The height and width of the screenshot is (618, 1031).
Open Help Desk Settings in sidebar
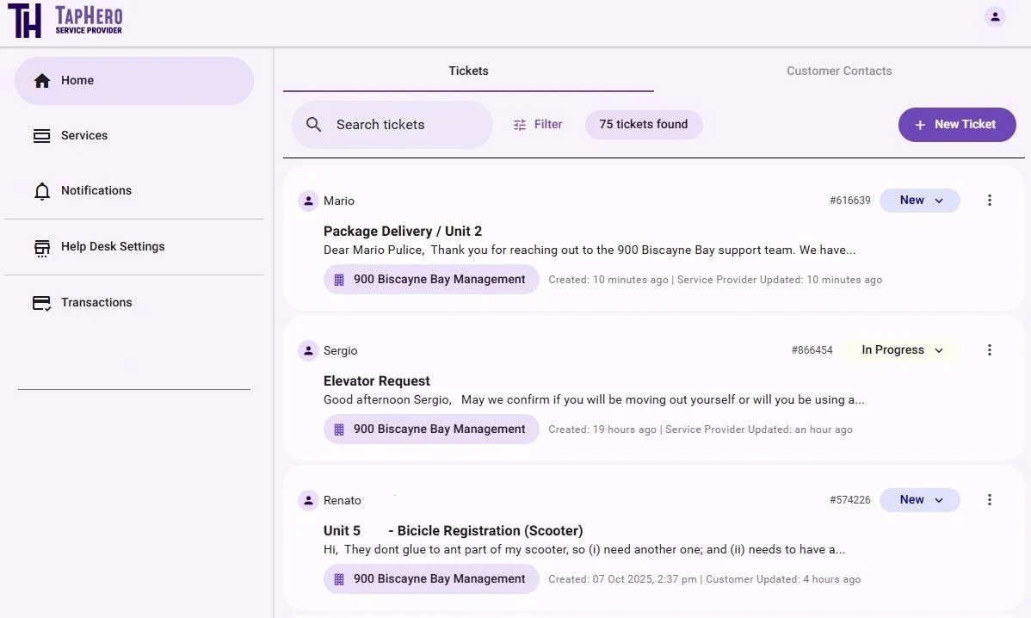[x=134, y=246]
